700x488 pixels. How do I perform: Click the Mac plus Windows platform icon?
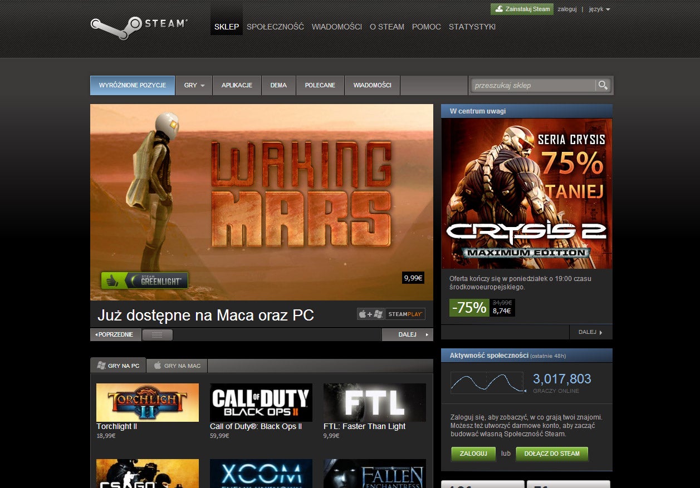[x=370, y=314]
